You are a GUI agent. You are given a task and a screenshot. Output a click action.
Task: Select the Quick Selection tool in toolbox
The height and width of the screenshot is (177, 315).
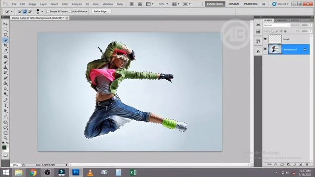(x=5, y=40)
